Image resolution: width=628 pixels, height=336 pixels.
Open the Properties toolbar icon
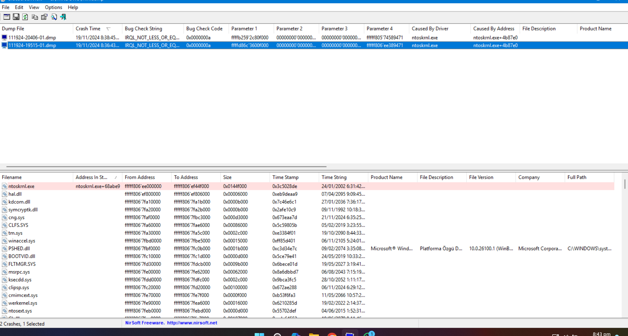(44, 17)
